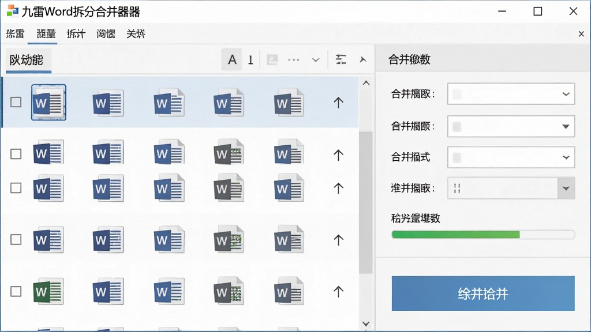This screenshot has height=332, width=591.
Task: Select the outlined Word icon in highlighted row
Action: [x=48, y=103]
